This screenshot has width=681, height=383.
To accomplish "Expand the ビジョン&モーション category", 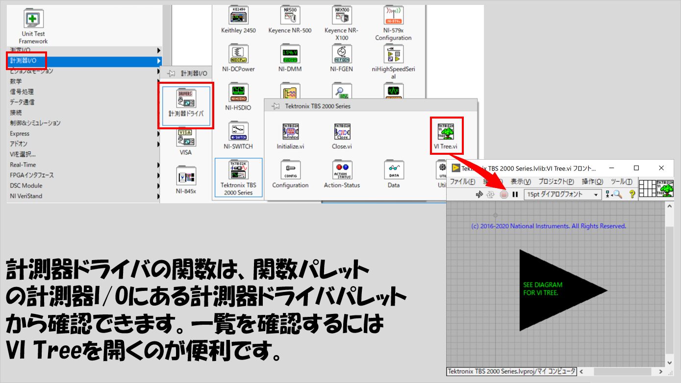I will (x=84, y=71).
